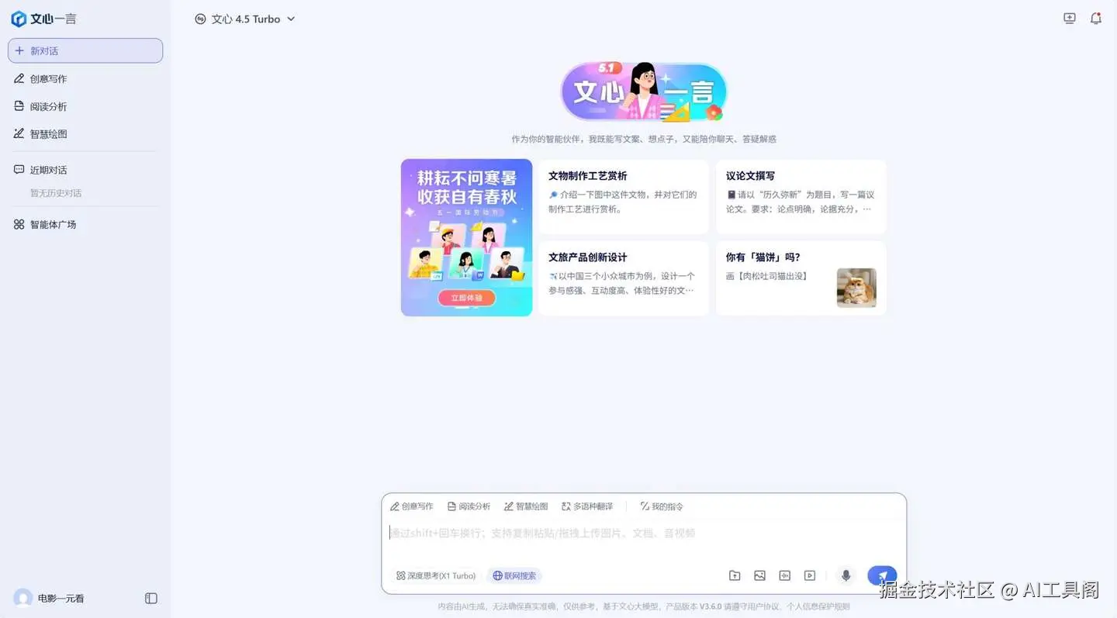The width and height of the screenshot is (1117, 618).
Task: Focus the chat message input field
Action: [x=644, y=533]
